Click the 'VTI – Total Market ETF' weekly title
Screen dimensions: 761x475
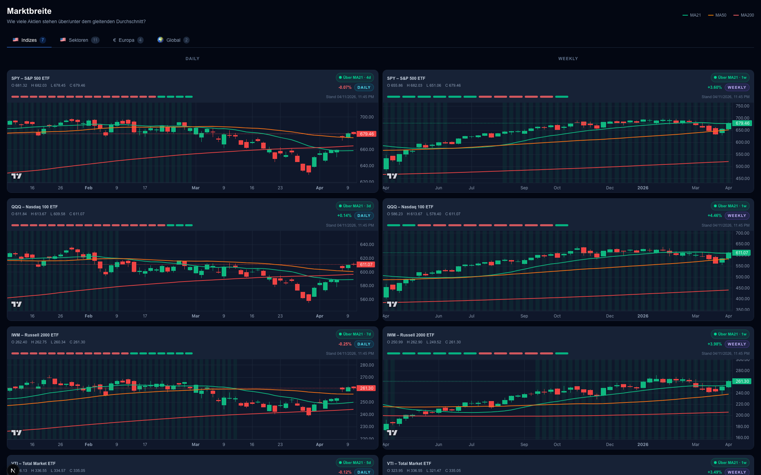click(x=409, y=464)
